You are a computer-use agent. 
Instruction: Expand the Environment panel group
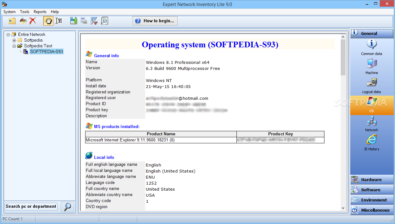372,200
